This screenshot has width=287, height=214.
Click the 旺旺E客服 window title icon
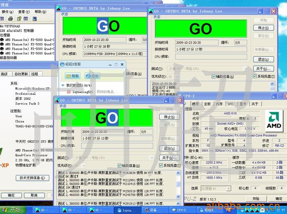[x=62, y=64]
